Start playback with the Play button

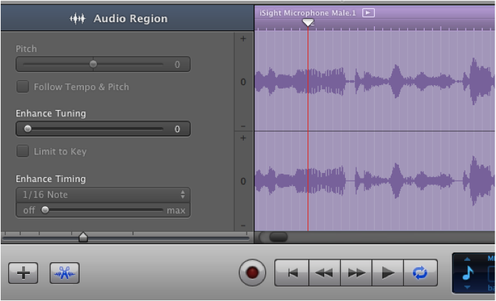pyautogui.click(x=389, y=273)
